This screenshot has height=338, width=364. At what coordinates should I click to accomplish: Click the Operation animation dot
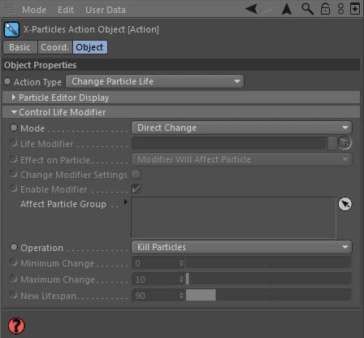[14, 247]
